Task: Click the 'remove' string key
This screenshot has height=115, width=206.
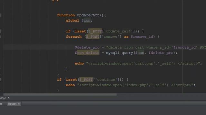Action: coord(110,37)
